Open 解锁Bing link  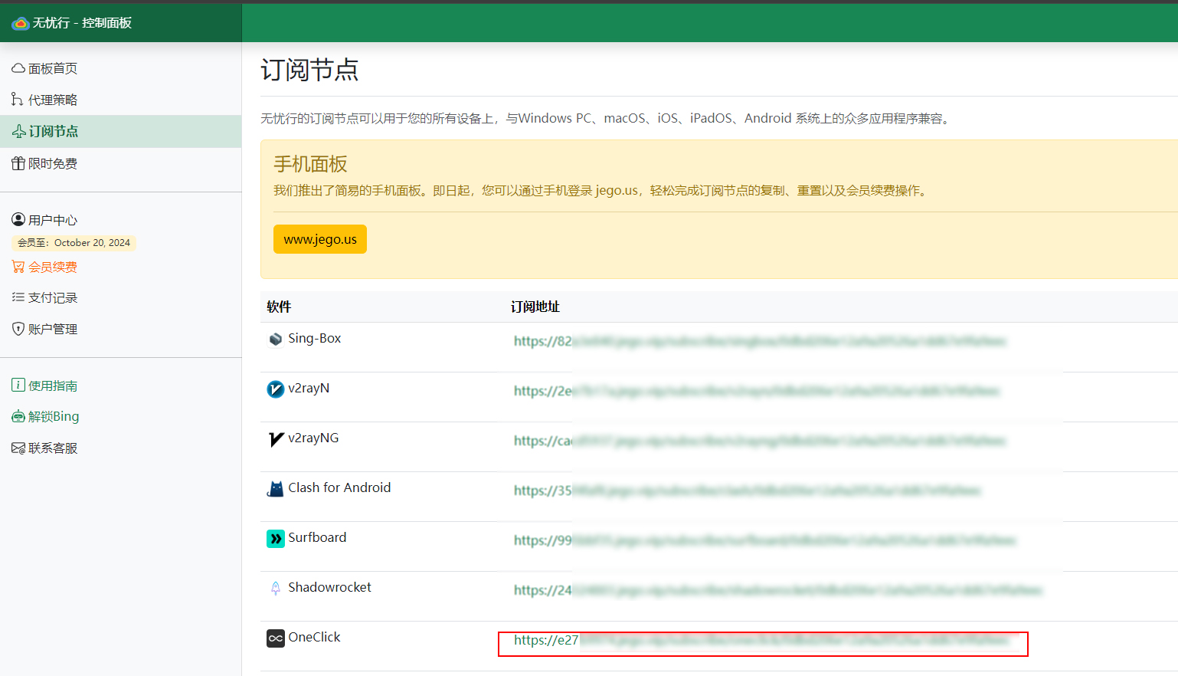54,416
